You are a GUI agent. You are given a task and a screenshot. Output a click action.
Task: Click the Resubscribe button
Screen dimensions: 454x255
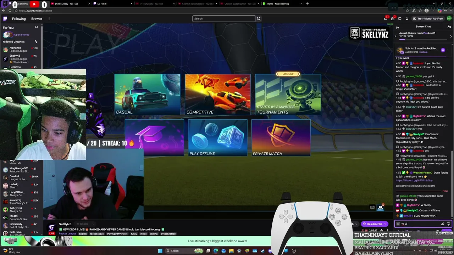click(374, 224)
